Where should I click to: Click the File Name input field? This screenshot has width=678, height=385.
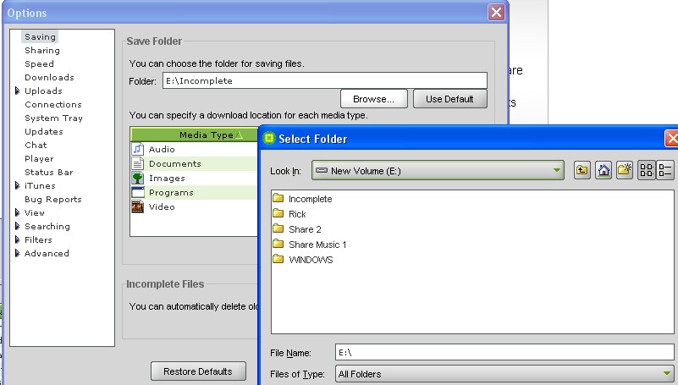[504, 352]
